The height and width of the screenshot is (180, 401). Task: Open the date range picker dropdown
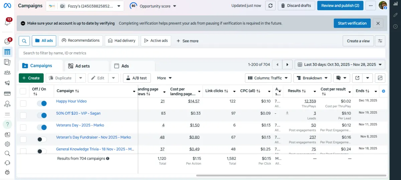340,65
